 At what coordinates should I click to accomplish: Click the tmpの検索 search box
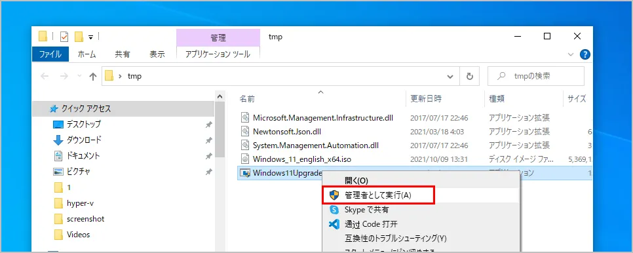coord(536,76)
